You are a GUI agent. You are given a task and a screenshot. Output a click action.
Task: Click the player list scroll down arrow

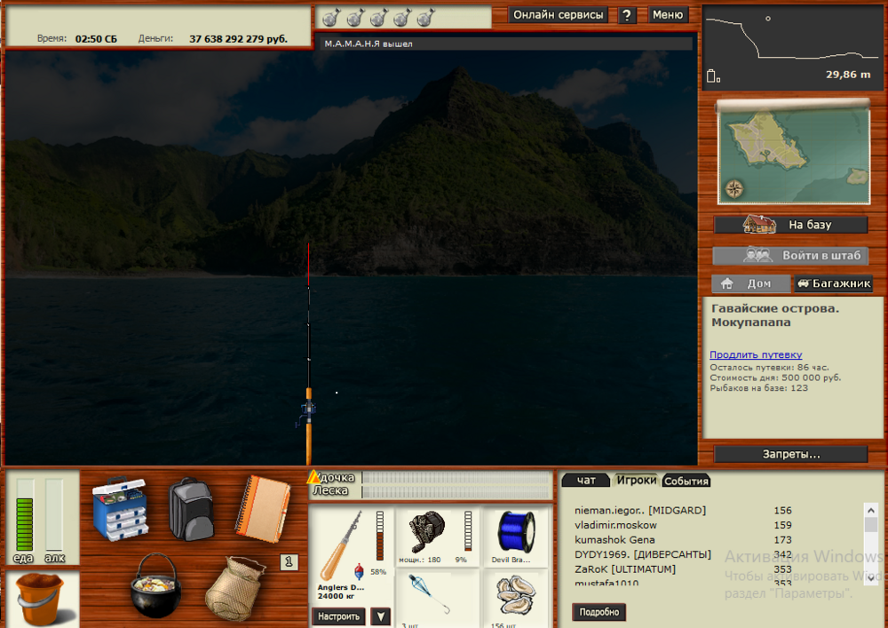871,578
